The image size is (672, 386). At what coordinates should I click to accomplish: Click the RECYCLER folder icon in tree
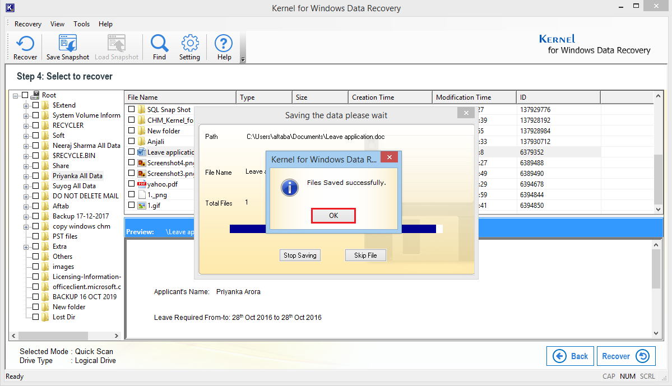pos(45,125)
